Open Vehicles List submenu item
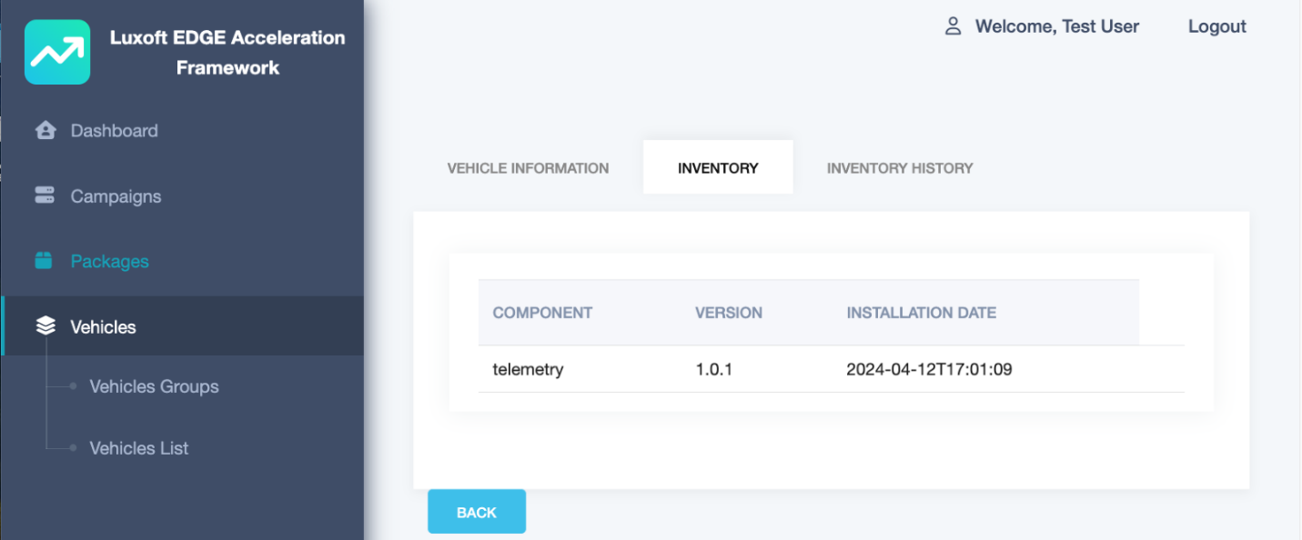 (139, 448)
